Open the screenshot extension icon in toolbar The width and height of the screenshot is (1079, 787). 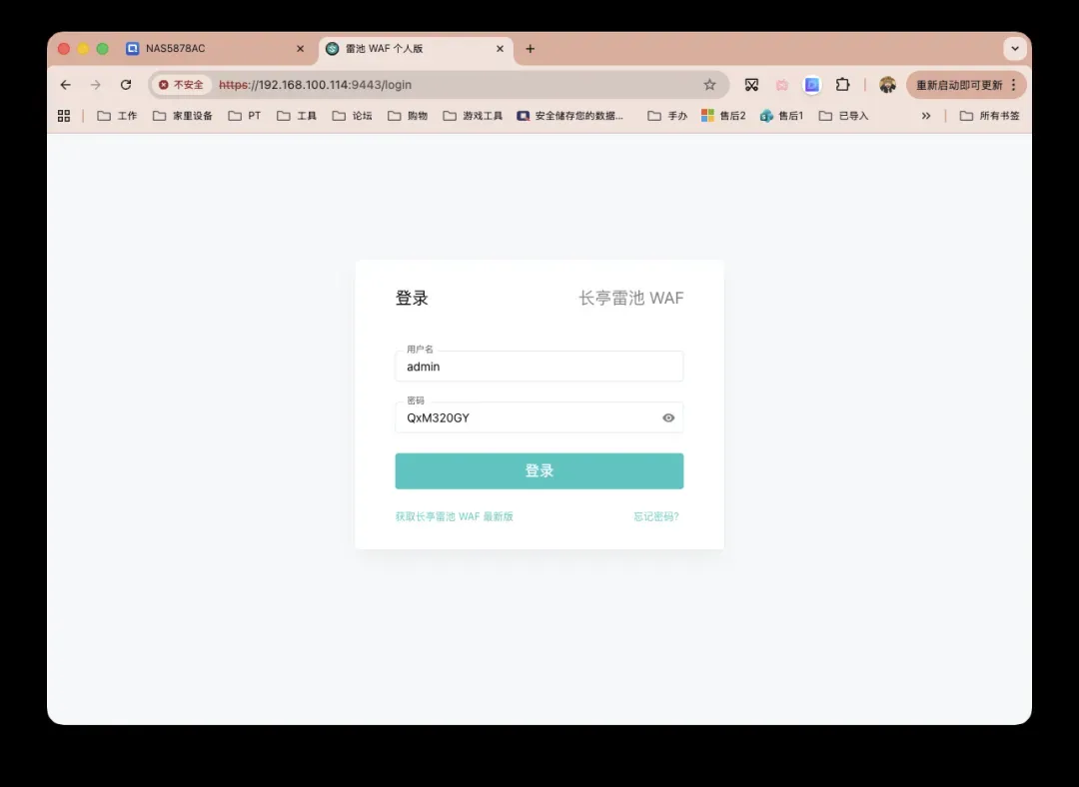(x=751, y=85)
